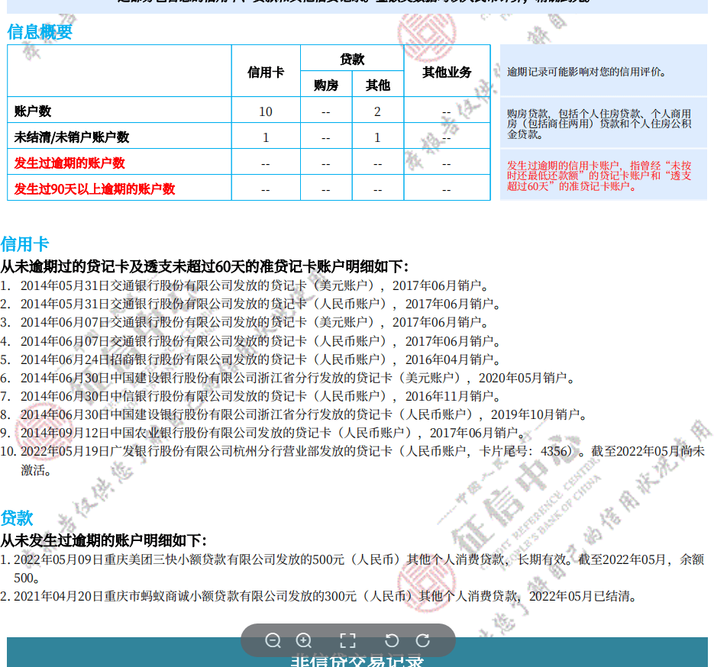Click the blue 贷款 section heading
Viewport: 714px width, 667px height.
click(17, 517)
